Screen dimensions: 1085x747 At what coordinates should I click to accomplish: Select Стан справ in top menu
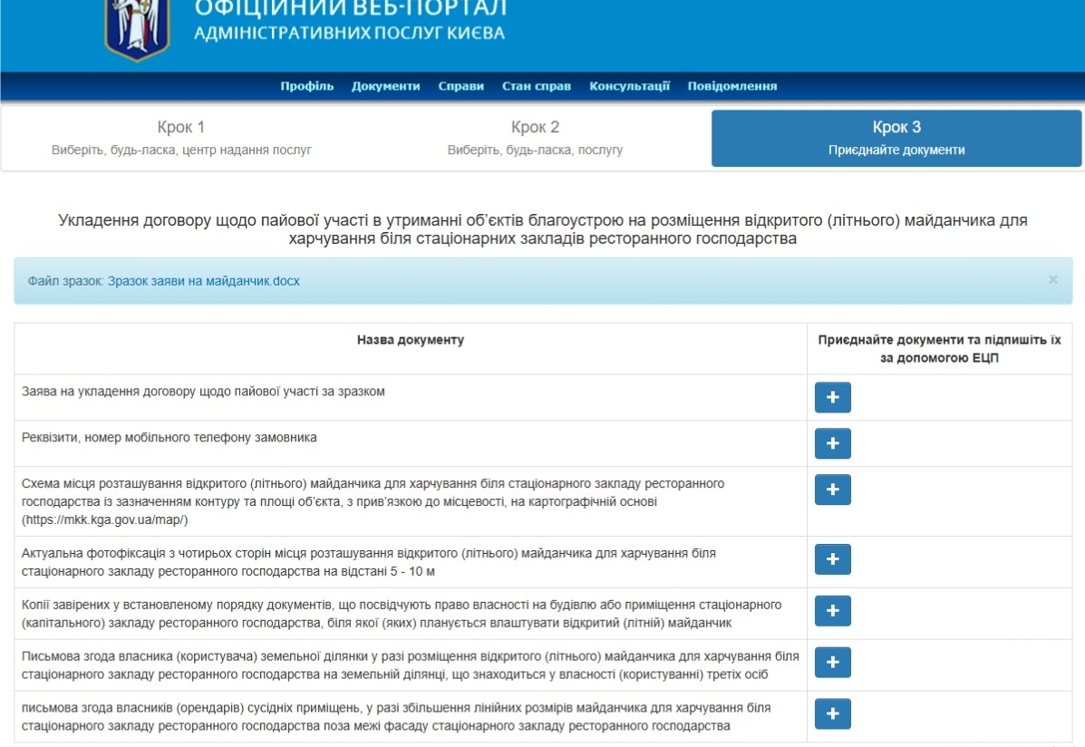coord(537,86)
